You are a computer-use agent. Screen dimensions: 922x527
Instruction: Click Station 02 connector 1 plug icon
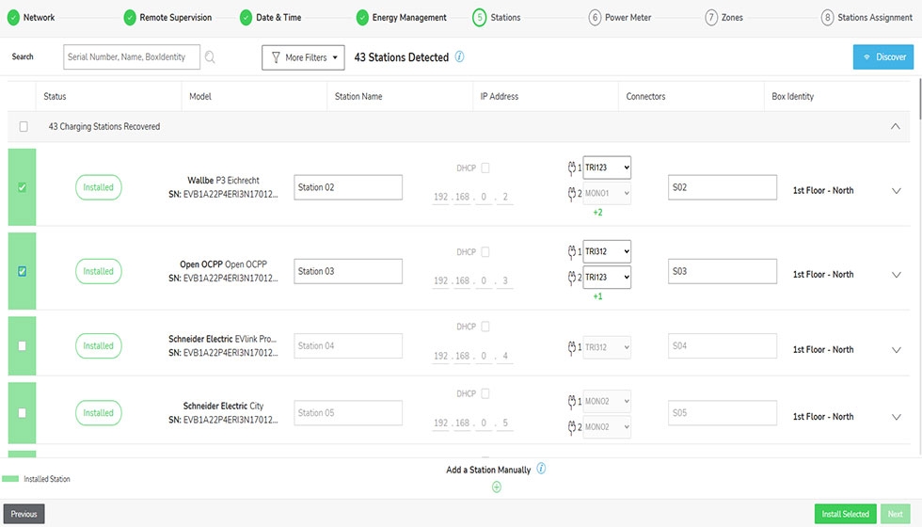571,168
